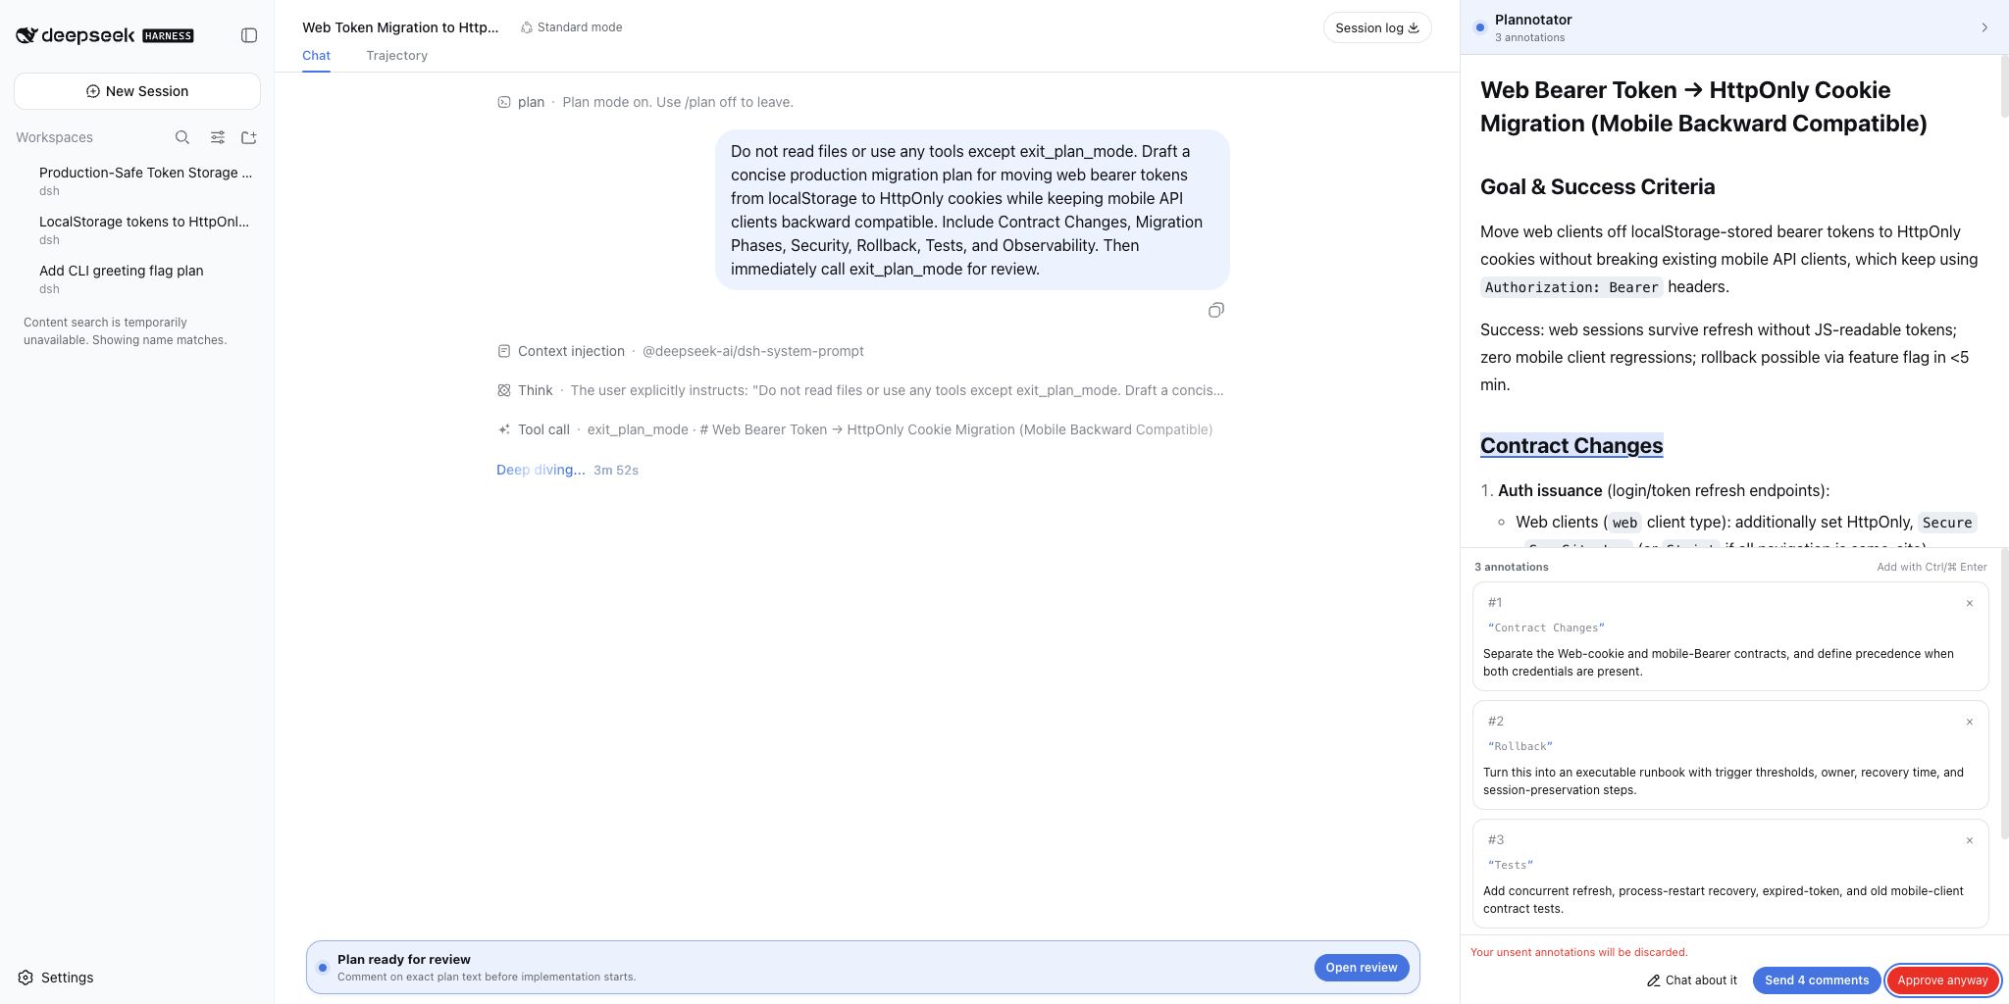Click annotation #1 comment text
Viewport: 2009px width, 1004px height.
pyautogui.click(x=1719, y=663)
